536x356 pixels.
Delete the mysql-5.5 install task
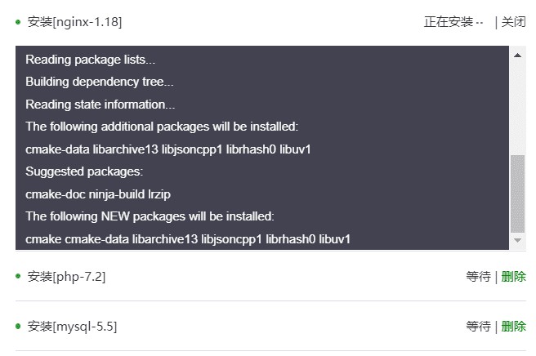click(x=513, y=327)
